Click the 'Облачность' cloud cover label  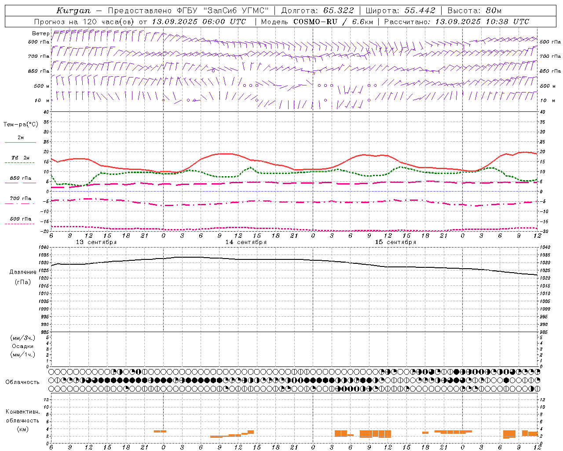tap(22, 382)
